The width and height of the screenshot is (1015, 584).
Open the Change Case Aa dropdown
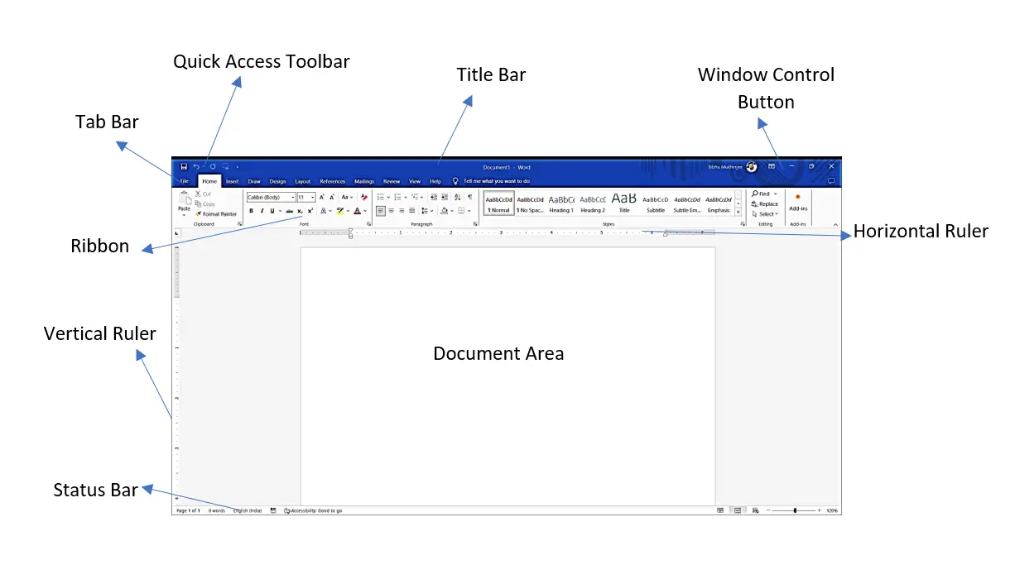348,198
